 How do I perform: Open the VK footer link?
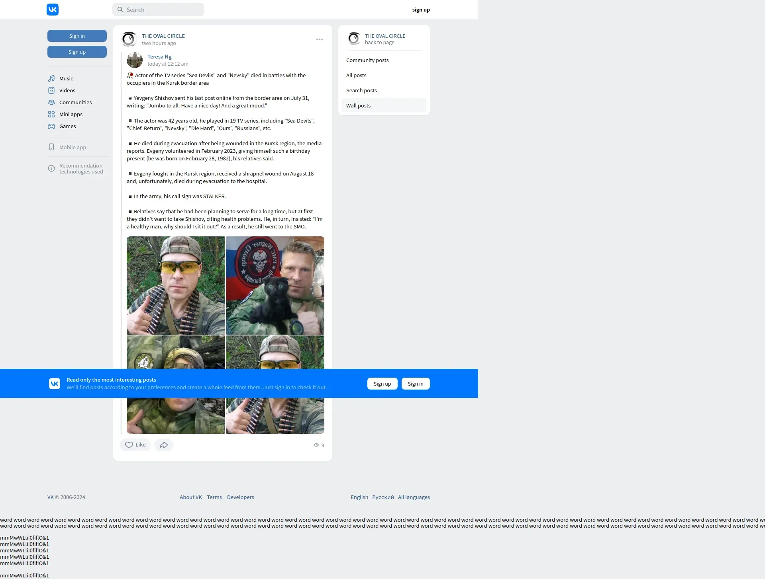coord(50,497)
